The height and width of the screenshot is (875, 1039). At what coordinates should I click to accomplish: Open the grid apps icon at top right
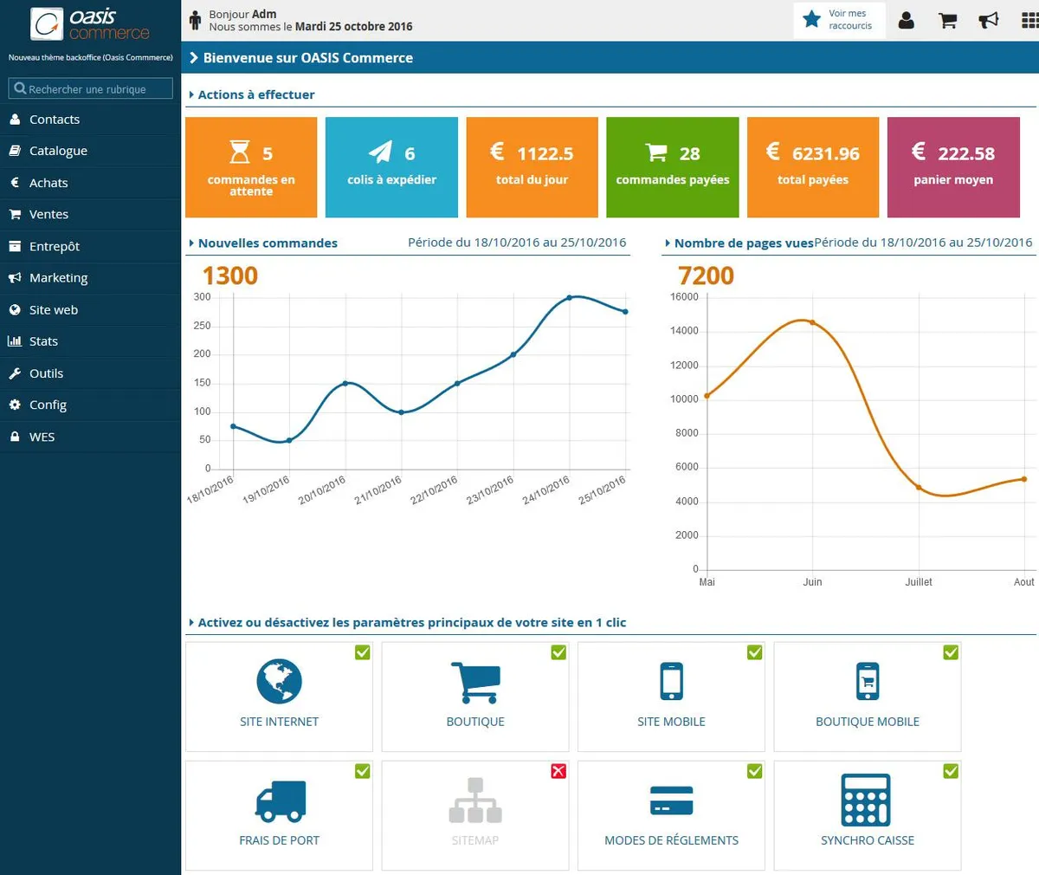tap(1030, 20)
